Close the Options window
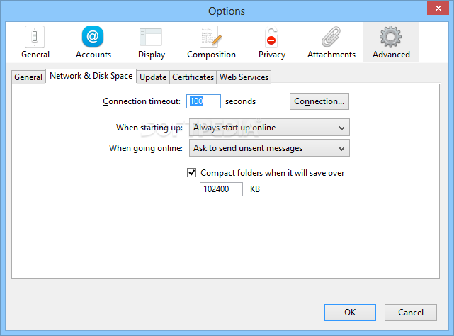This screenshot has width=454, height=336. [438, 8]
